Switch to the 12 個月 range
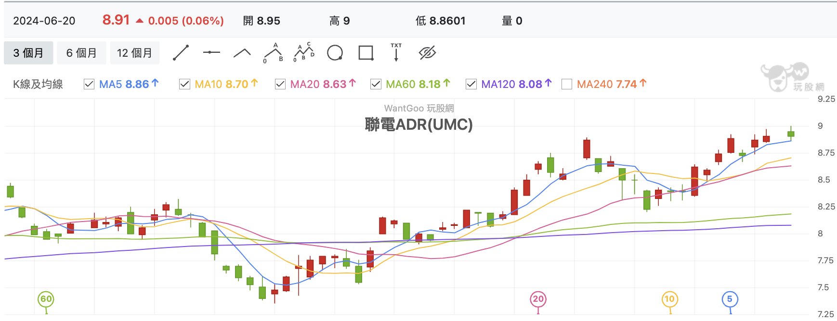Viewport: 837px width, 321px height. coord(135,53)
